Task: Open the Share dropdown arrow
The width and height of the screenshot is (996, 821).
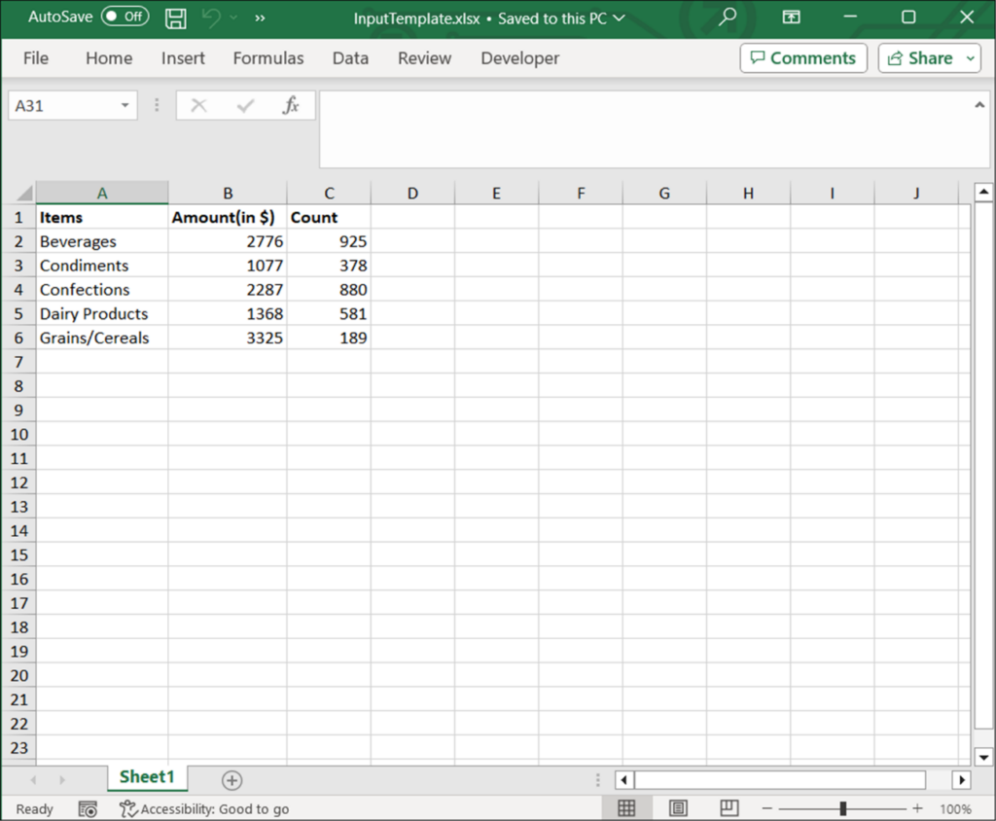Action: (x=971, y=58)
